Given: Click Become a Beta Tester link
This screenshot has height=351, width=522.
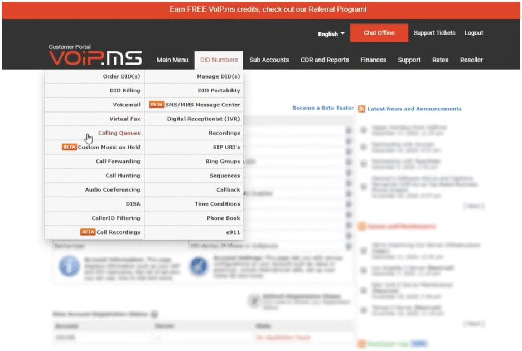Looking at the screenshot, I should click(x=323, y=108).
